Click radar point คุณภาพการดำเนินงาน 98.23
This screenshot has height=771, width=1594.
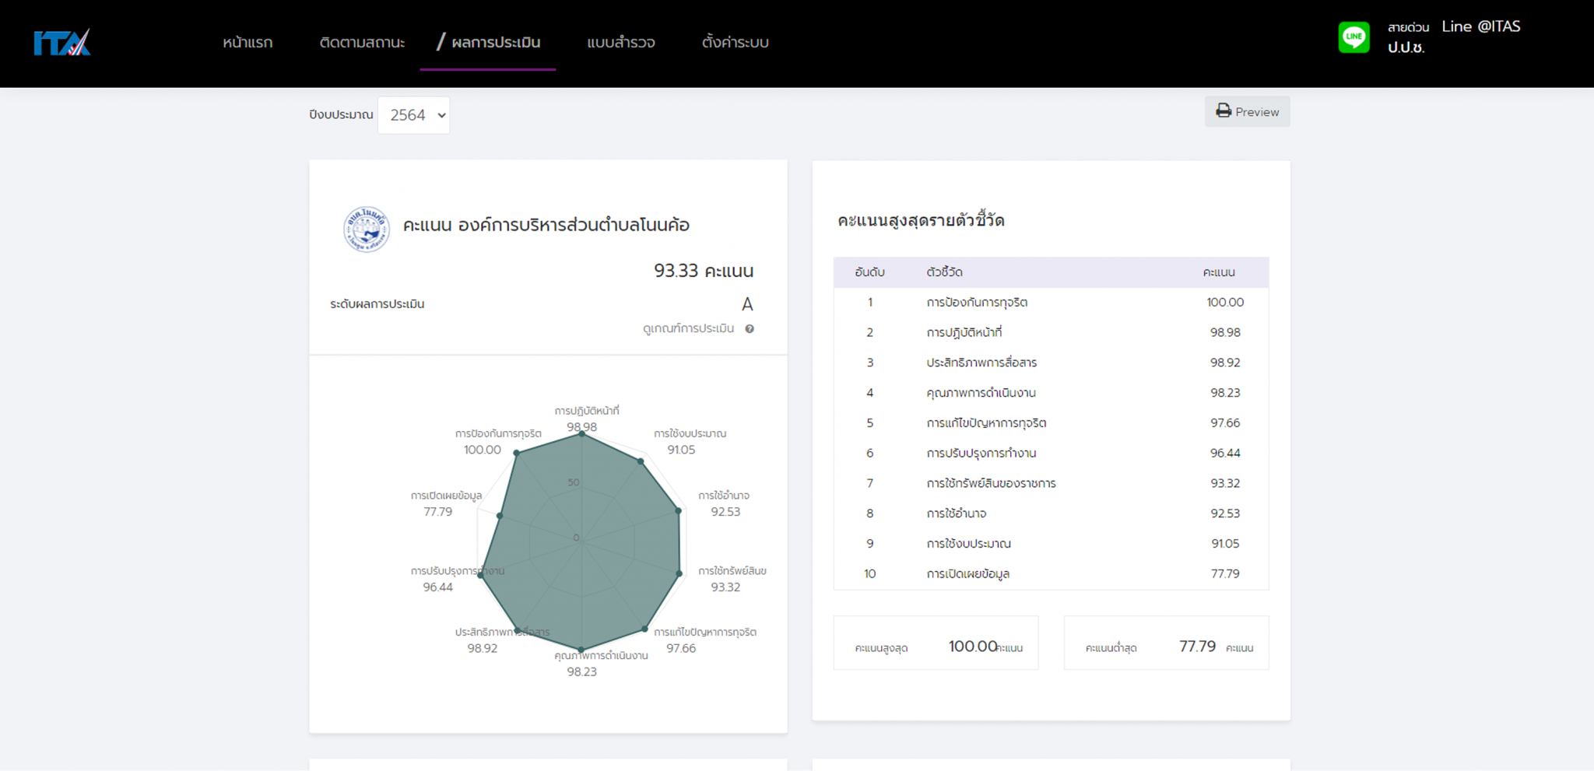point(581,649)
